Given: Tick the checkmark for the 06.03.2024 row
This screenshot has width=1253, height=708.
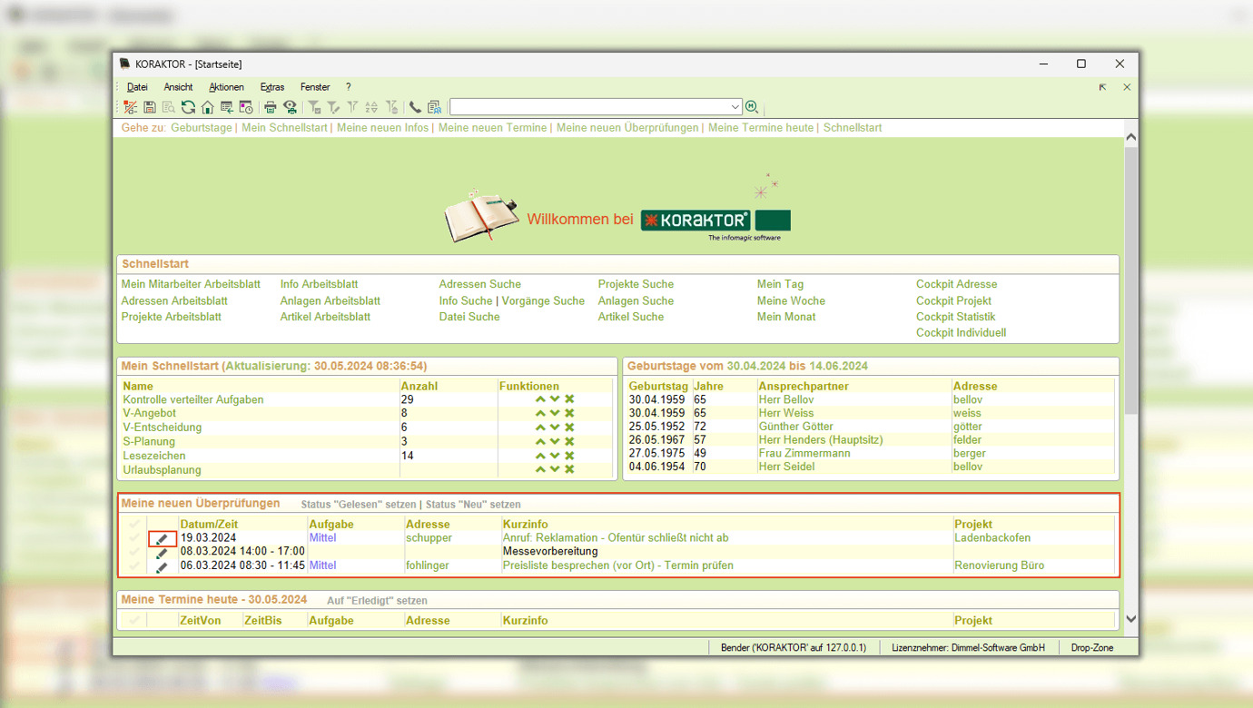Looking at the screenshot, I should (134, 565).
